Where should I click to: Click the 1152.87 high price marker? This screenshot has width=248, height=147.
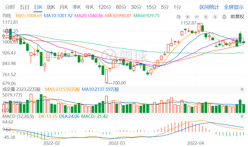point(188,23)
